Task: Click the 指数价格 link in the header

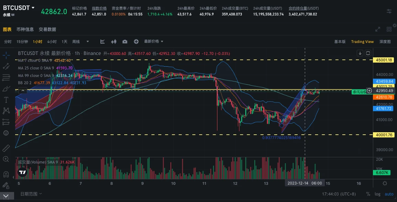Action: 99,8
